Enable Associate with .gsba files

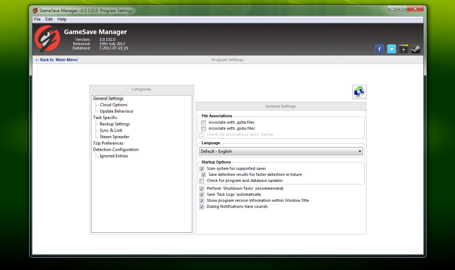(204, 123)
